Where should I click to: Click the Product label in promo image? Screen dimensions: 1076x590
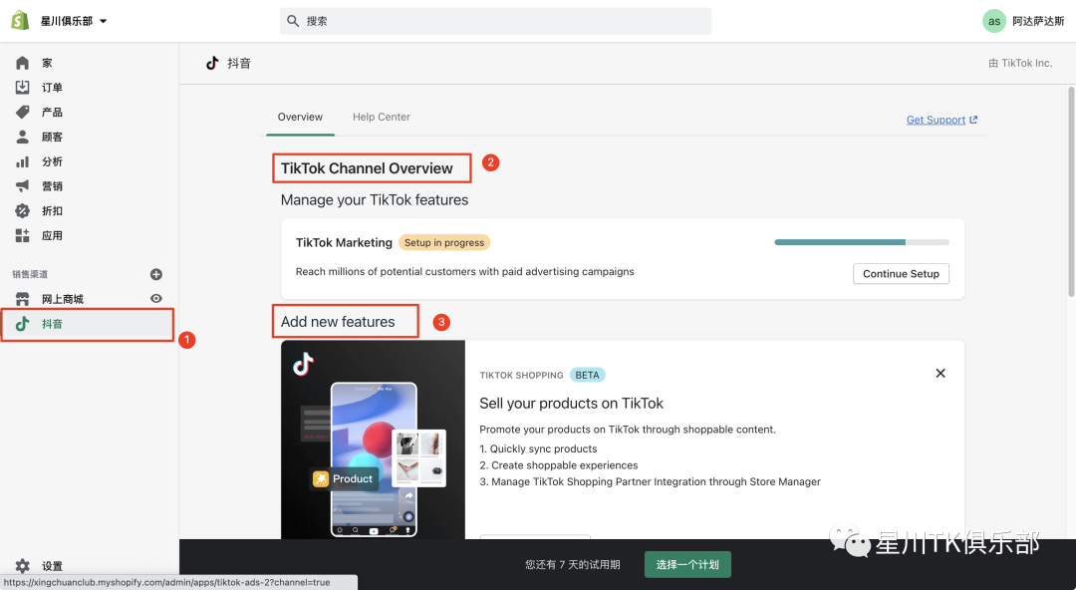click(344, 478)
